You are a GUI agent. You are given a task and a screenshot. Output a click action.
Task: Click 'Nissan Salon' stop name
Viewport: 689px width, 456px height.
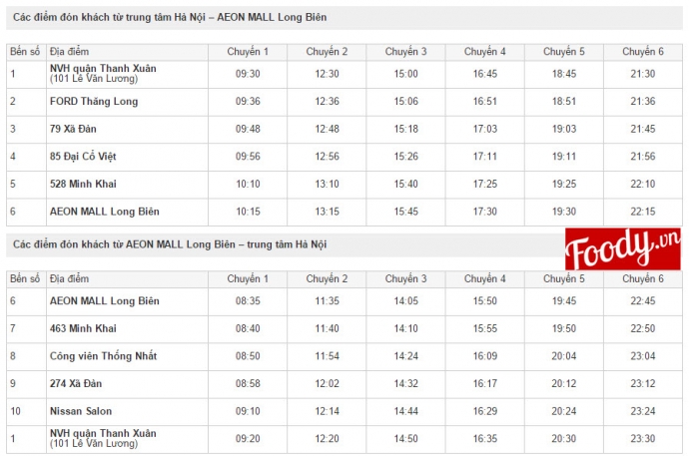click(x=81, y=411)
